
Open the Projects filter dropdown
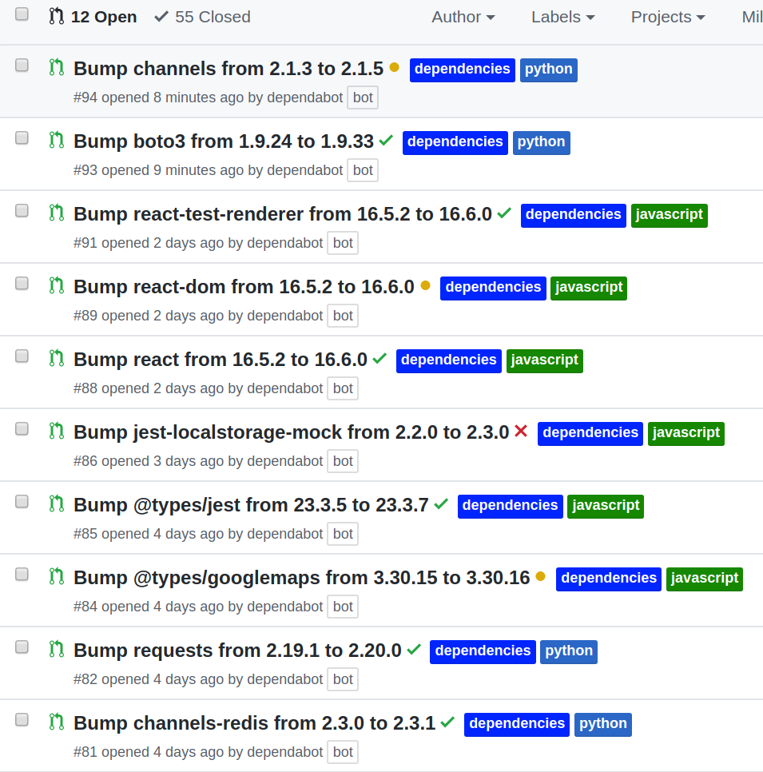coord(668,18)
